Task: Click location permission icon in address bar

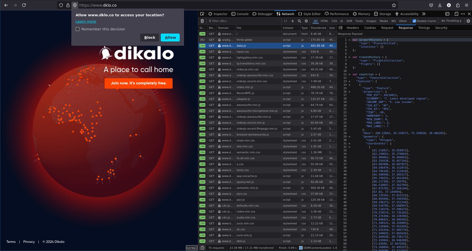Action: [74, 5]
